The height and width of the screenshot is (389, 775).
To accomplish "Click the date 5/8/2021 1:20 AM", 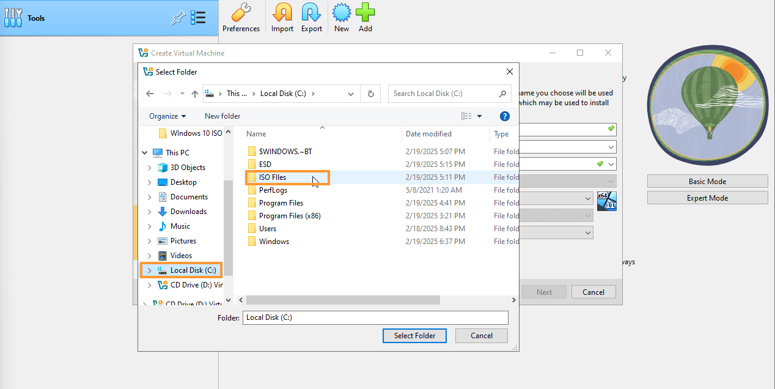I will 433,190.
